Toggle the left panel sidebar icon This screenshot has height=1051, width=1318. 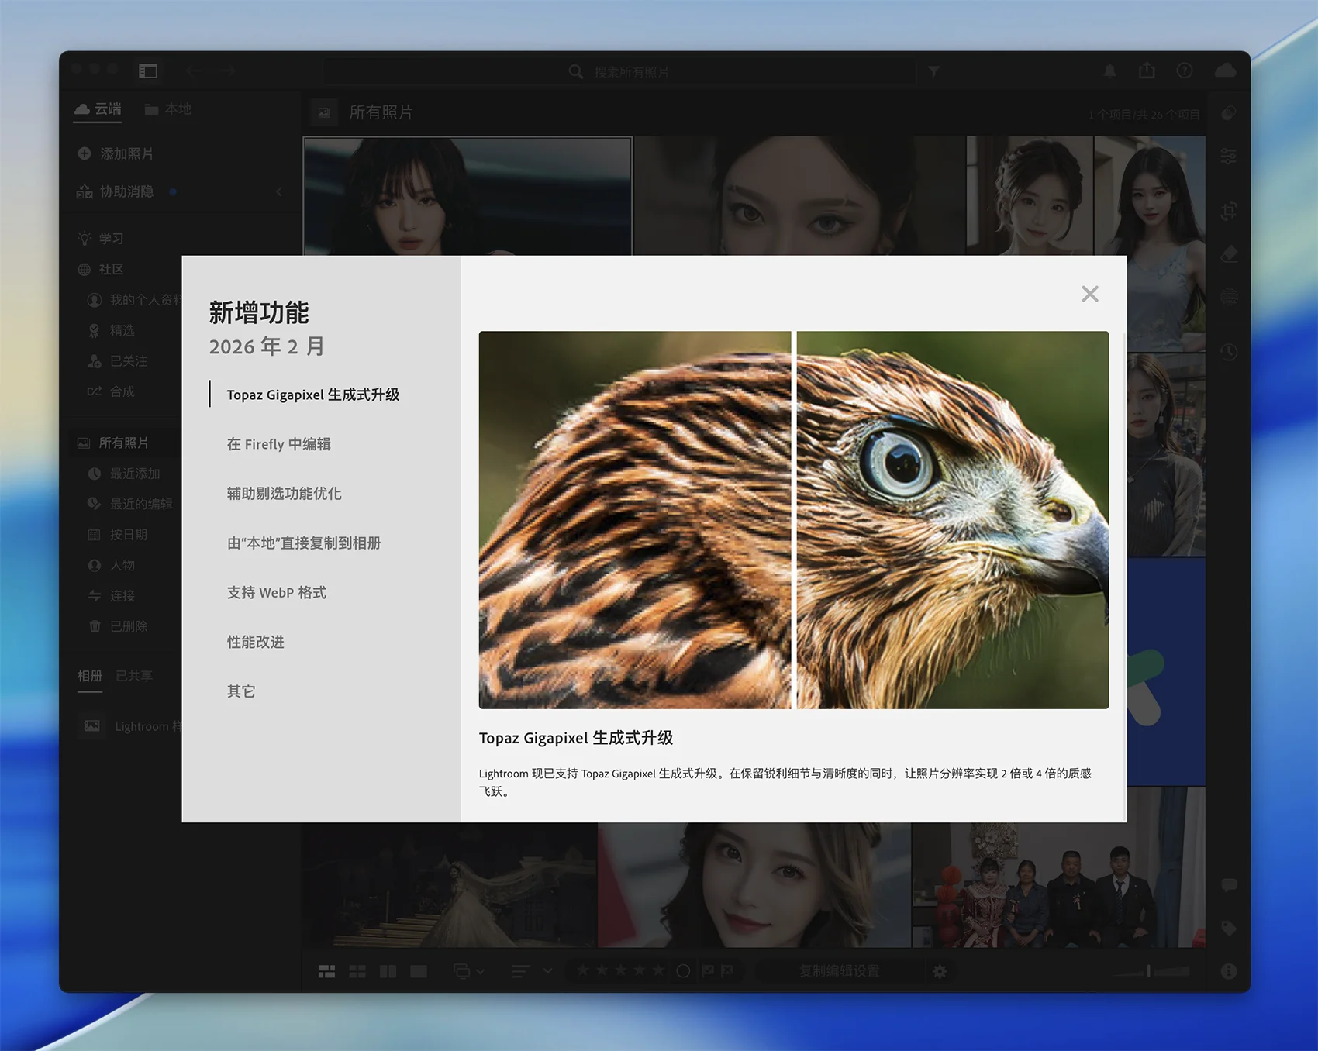point(147,71)
